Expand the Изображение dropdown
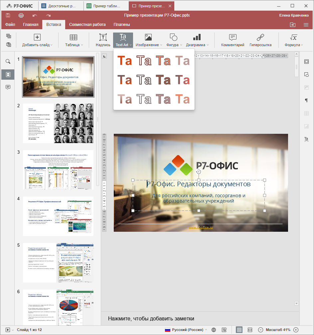The image size is (314, 335). click(x=161, y=45)
